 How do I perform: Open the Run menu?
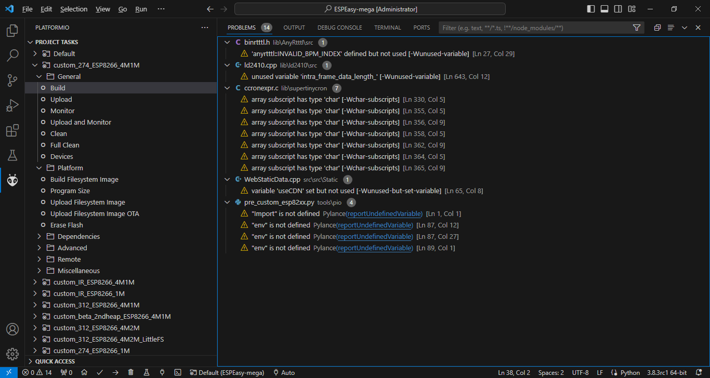tap(141, 9)
